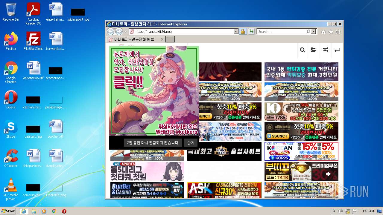Expand the search provider dropdown
The height and width of the screenshot is (215, 383).
(313, 31)
